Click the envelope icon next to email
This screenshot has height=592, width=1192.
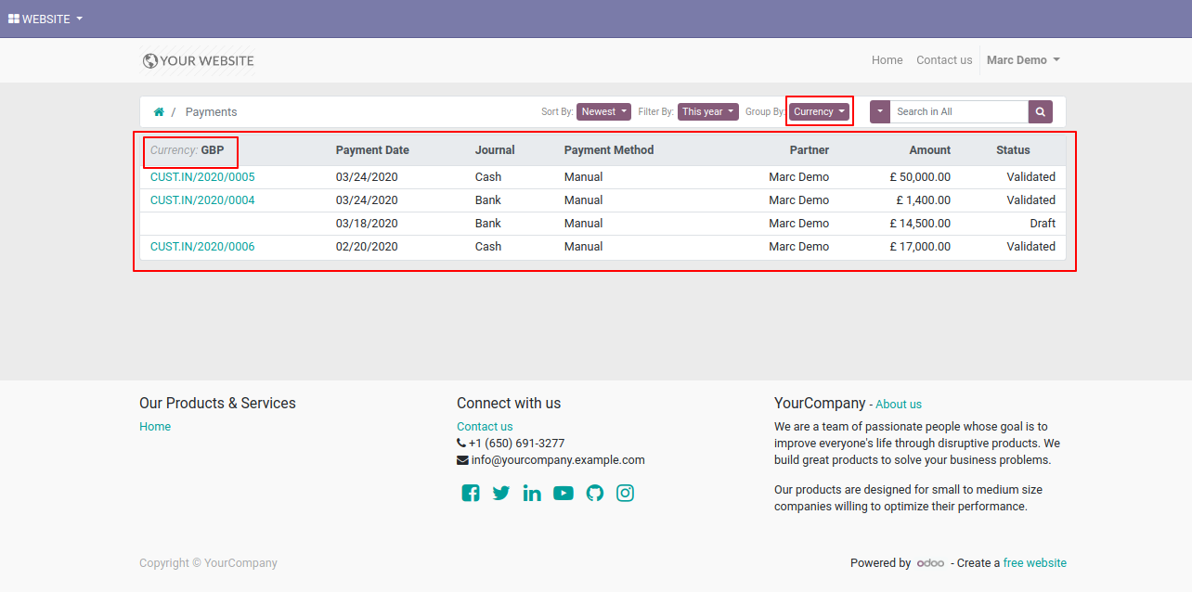tap(462, 460)
